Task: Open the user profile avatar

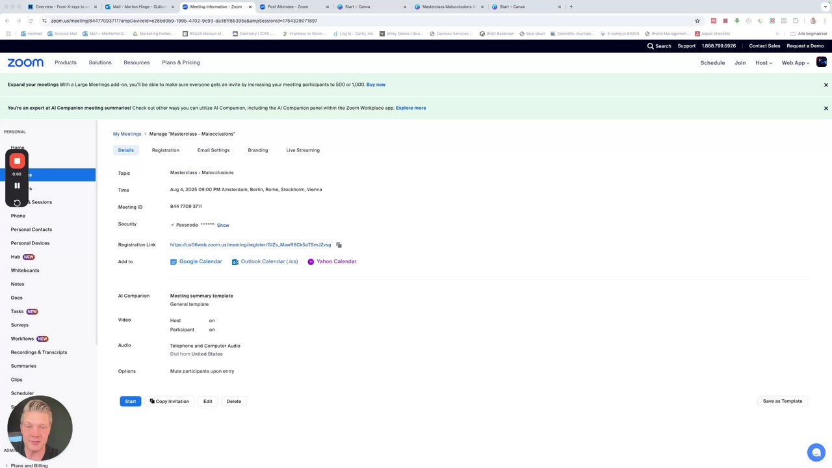Action: 822,62
